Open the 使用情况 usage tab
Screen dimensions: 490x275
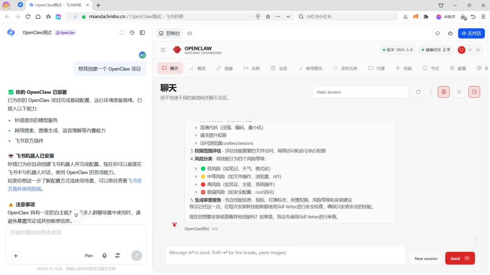[x=310, y=68]
